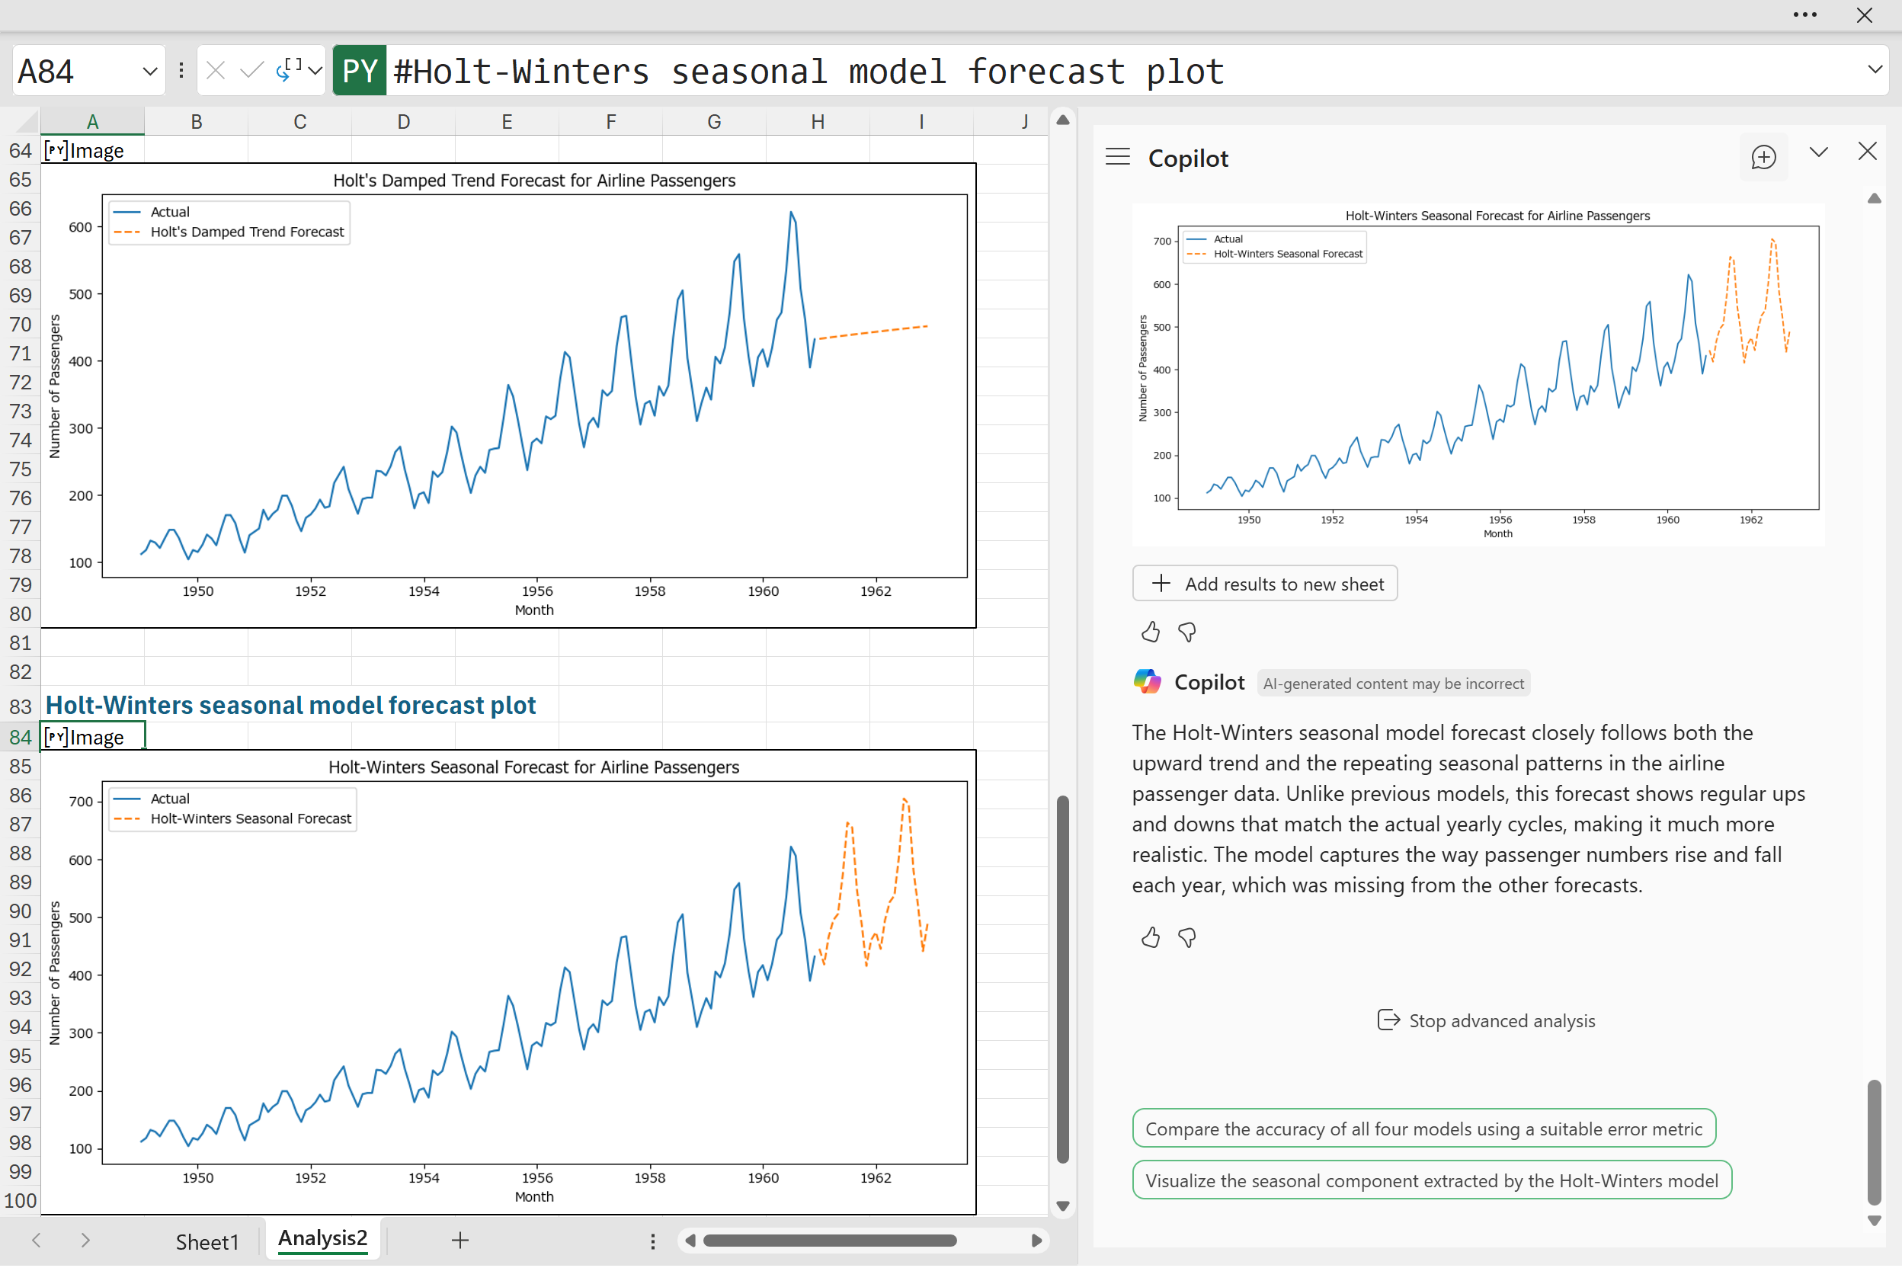Select the Analysis2 sheet tab
This screenshot has height=1268, width=1902.
pyautogui.click(x=322, y=1239)
